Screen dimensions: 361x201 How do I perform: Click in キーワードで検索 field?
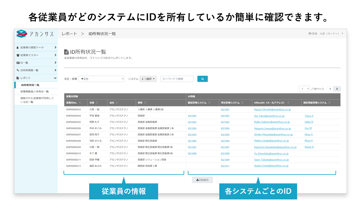tap(177, 79)
